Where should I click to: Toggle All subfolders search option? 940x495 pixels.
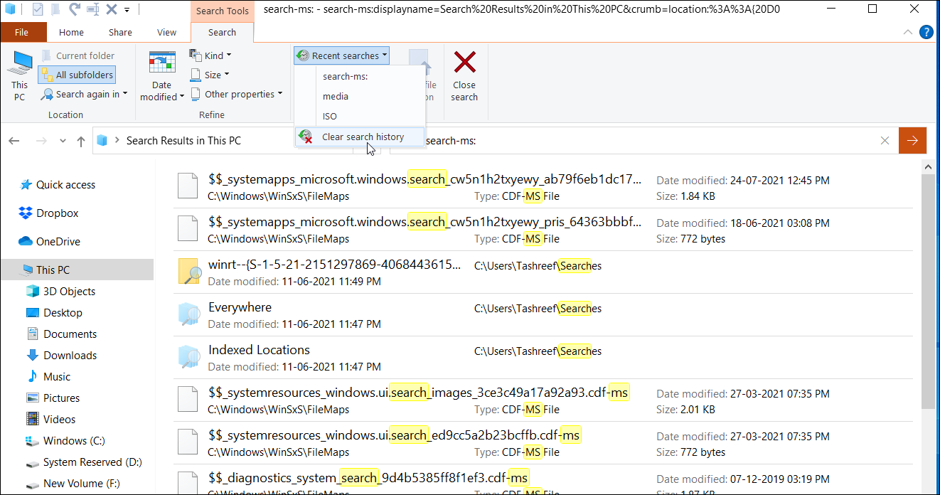pos(76,75)
